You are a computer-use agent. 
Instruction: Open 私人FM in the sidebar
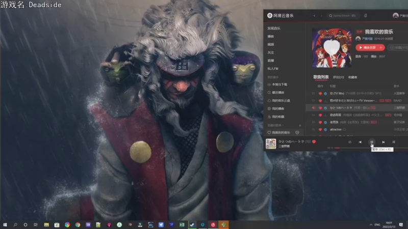(273, 69)
